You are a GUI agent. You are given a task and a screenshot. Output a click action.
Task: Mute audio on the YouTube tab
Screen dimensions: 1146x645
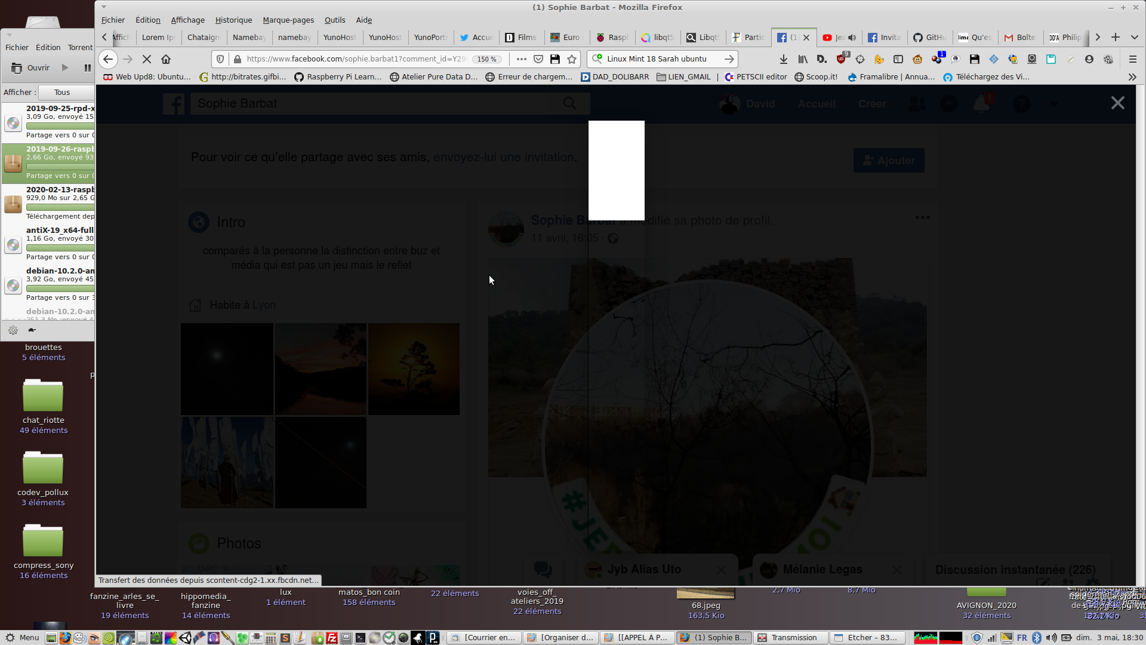coord(852,38)
